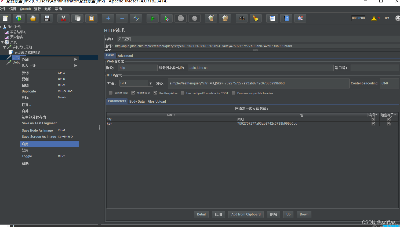Start the test with green play icon

click(x=152, y=18)
